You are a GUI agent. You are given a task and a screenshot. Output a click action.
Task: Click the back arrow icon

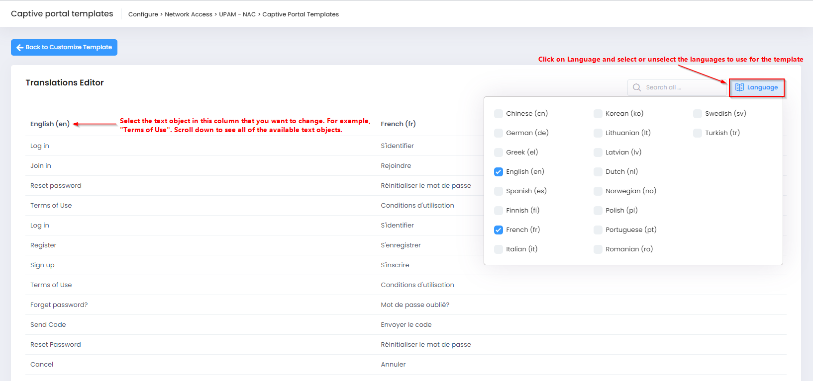[20, 48]
